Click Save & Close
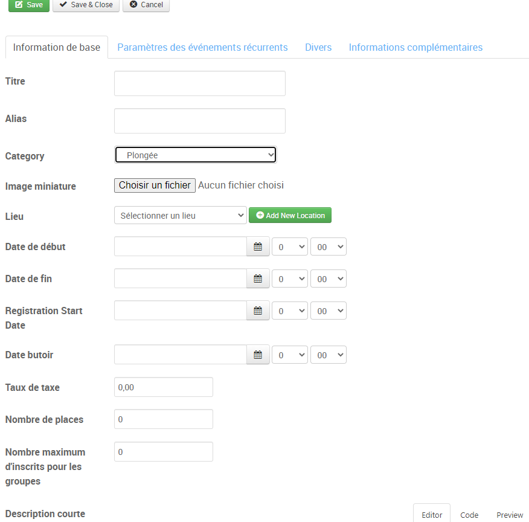 pyautogui.click(x=86, y=5)
